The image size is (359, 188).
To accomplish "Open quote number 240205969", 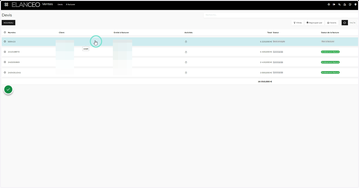I will coord(14,62).
